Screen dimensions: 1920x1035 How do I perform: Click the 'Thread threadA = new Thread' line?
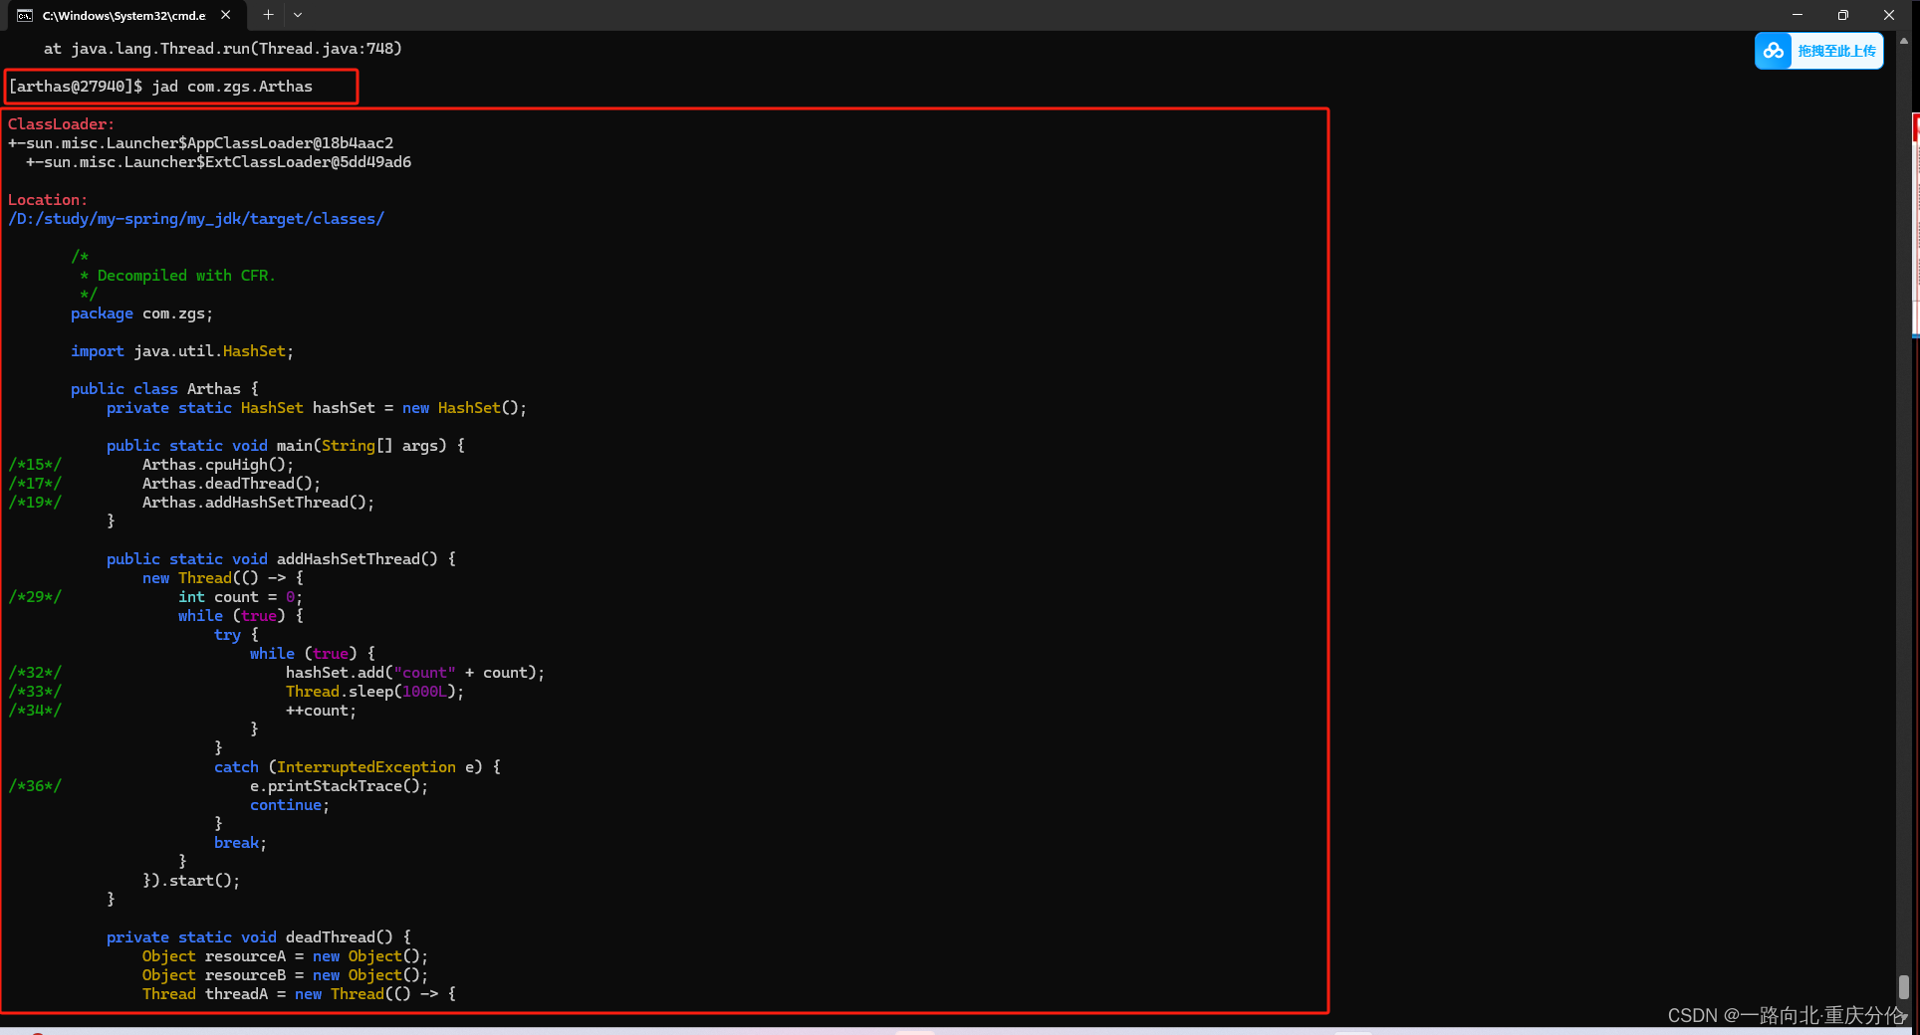tap(299, 994)
